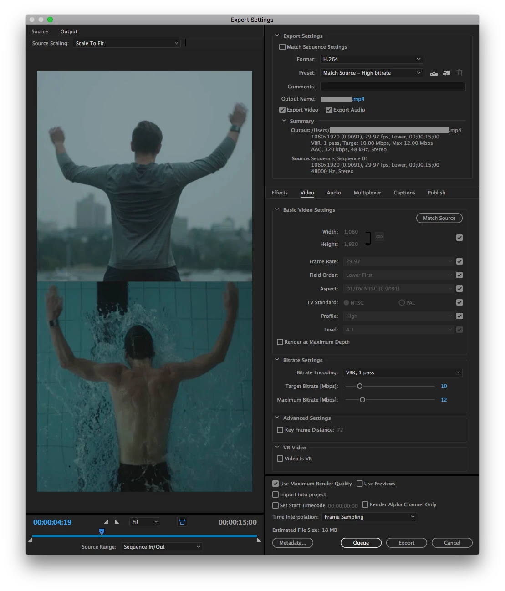
Task: Open the Preset dropdown
Action: coord(372,73)
